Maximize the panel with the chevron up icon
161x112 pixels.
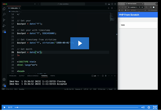click(112, 76)
